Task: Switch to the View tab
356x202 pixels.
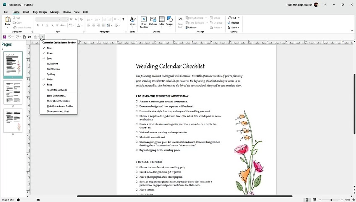Action: pyautogui.click(x=77, y=12)
